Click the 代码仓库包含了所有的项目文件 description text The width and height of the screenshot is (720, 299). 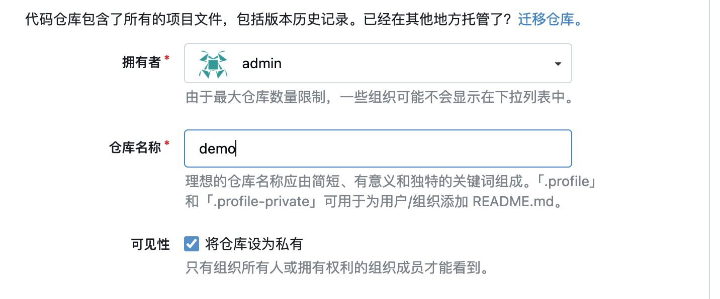click(269, 21)
